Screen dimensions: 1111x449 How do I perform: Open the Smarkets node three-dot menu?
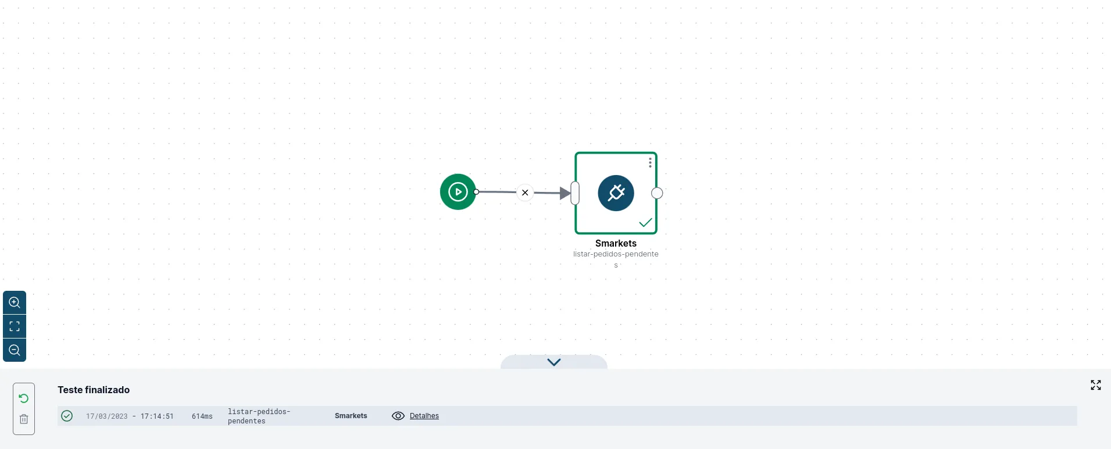[650, 163]
